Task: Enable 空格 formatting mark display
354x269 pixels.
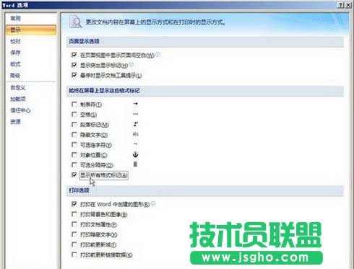Action: (x=74, y=115)
